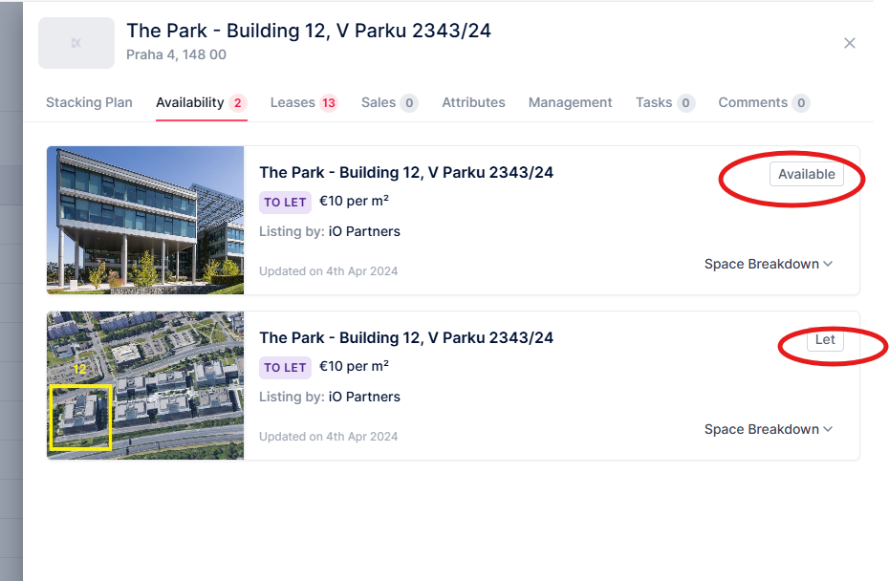Click iO Partners on the second listing
Screen dimensions: 889x581
tap(364, 397)
